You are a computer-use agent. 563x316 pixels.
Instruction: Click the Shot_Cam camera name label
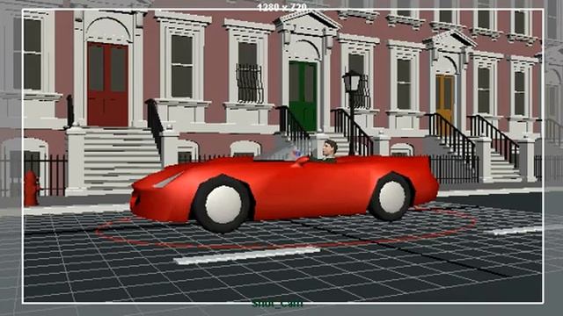click(x=278, y=305)
